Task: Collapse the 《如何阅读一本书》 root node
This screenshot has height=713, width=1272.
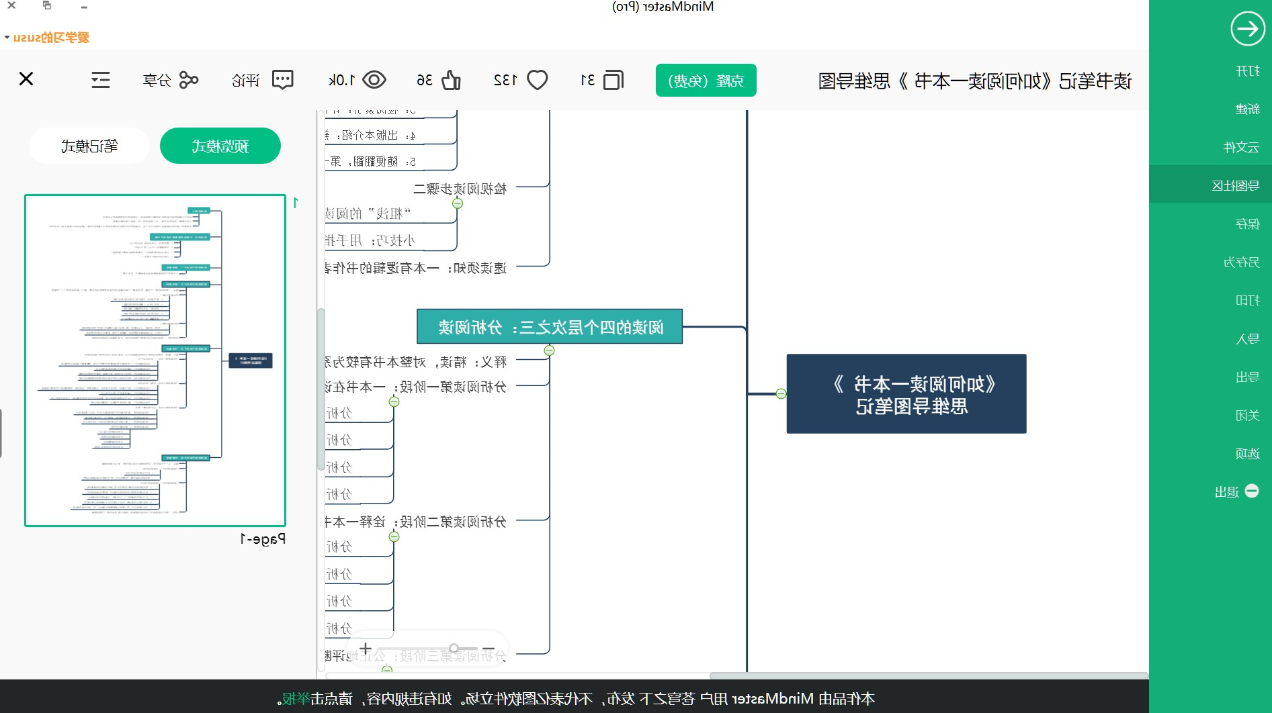Action: point(781,393)
